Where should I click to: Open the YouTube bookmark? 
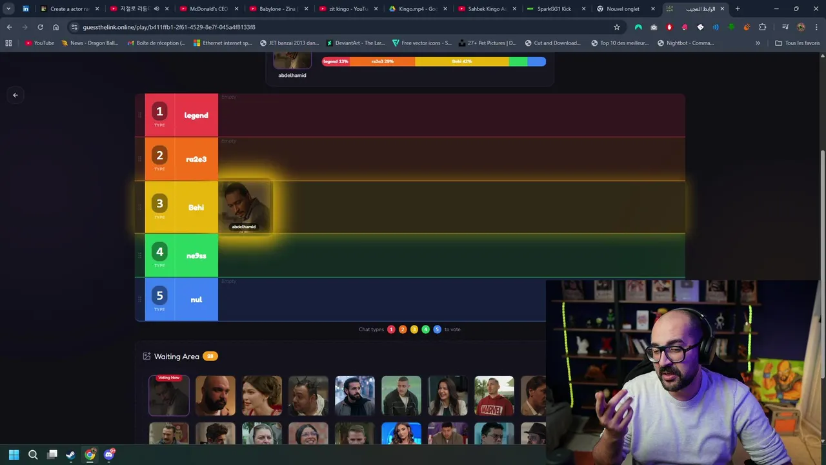click(x=39, y=43)
